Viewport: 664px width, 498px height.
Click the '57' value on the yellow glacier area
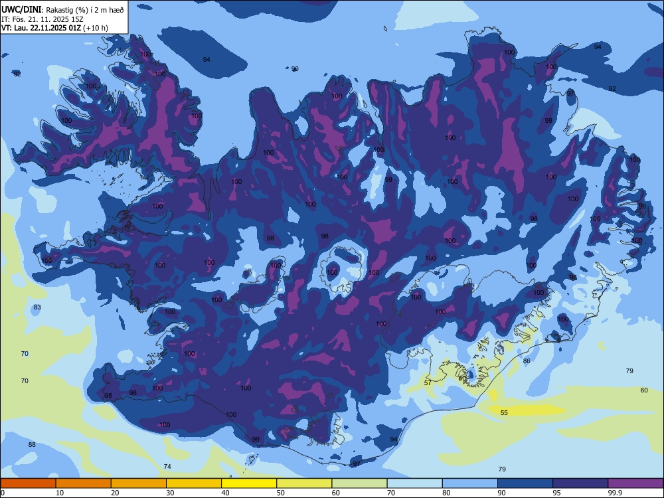[428, 383]
